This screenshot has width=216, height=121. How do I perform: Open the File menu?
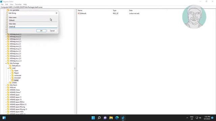[x=2, y=4]
